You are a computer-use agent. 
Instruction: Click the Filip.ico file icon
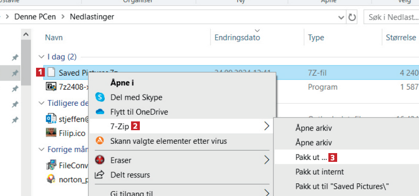tap(51, 132)
